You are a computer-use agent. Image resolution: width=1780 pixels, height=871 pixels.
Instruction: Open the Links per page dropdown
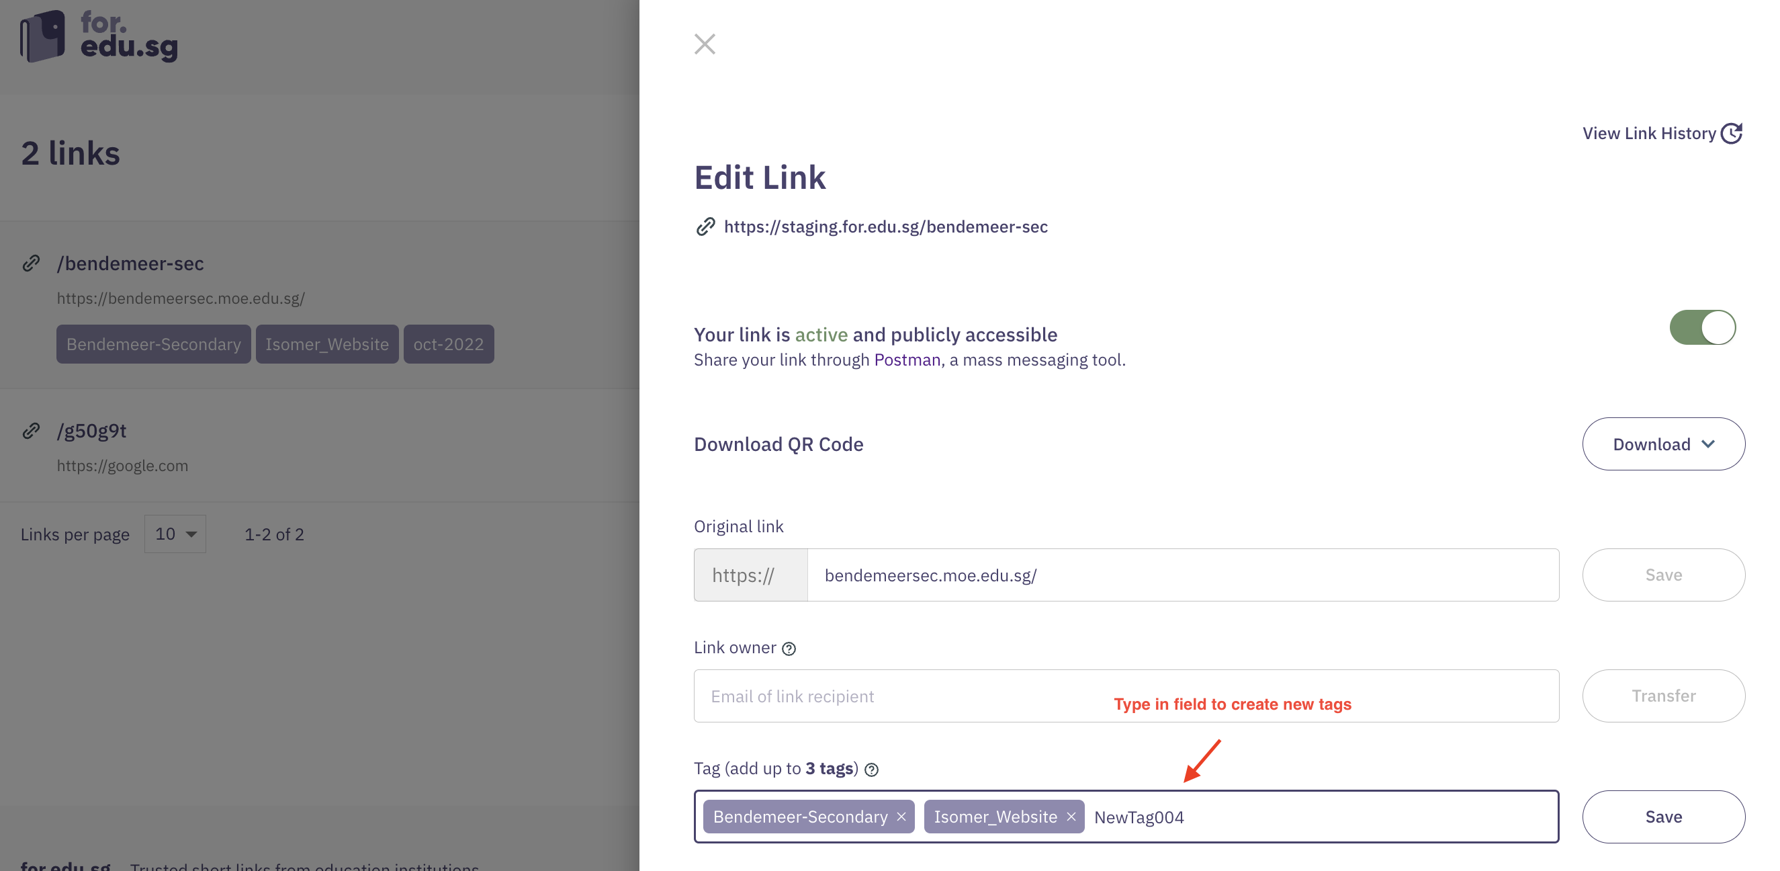(175, 534)
